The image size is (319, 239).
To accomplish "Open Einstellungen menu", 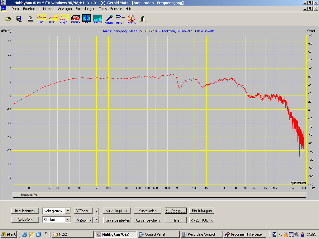I will 85,9.
